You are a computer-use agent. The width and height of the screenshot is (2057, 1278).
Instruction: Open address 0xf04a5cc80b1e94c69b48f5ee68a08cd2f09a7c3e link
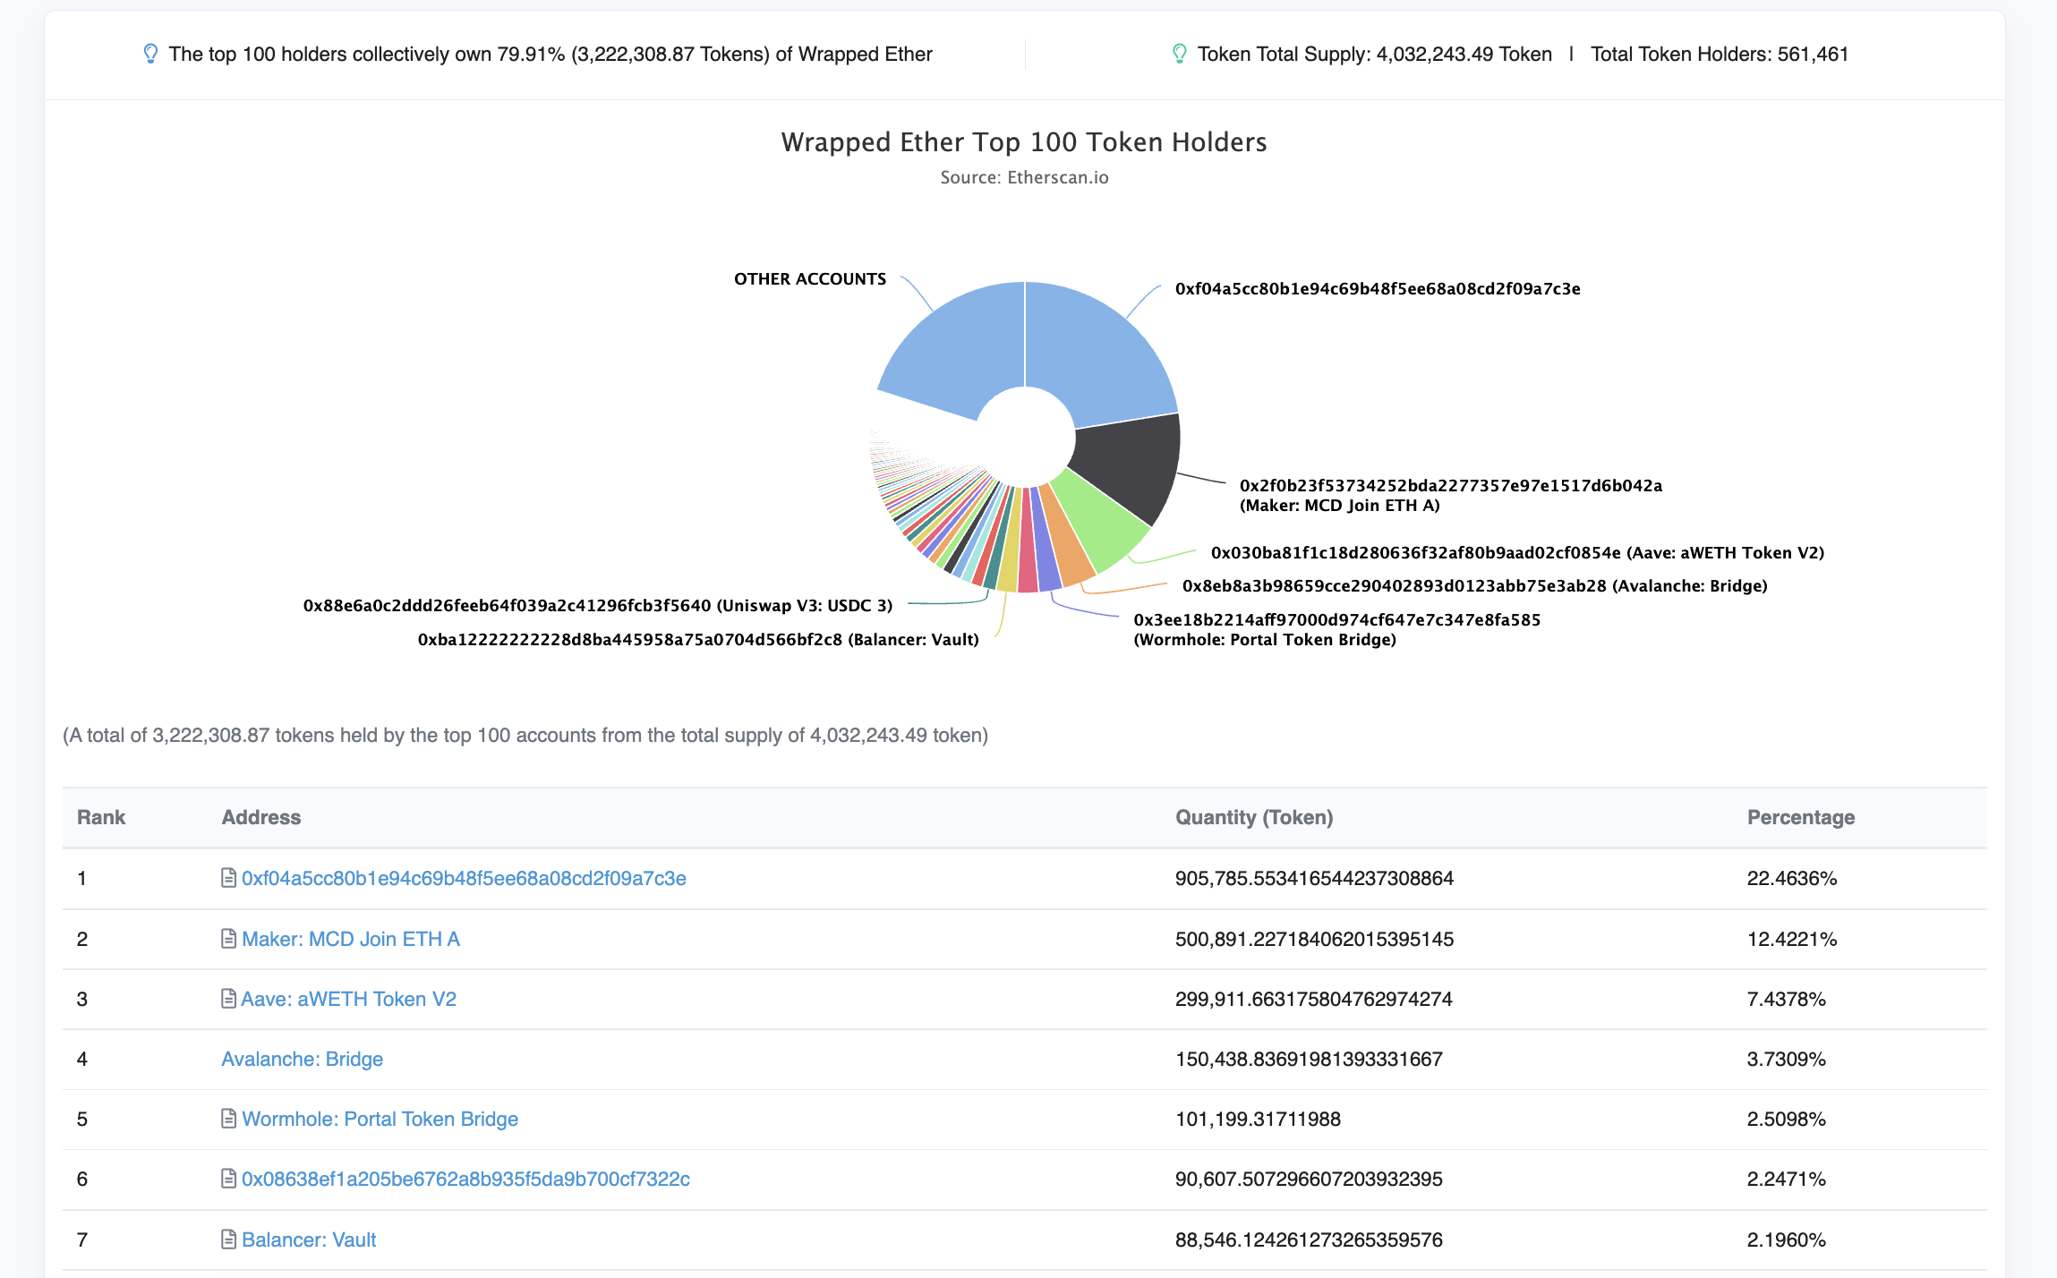[464, 878]
